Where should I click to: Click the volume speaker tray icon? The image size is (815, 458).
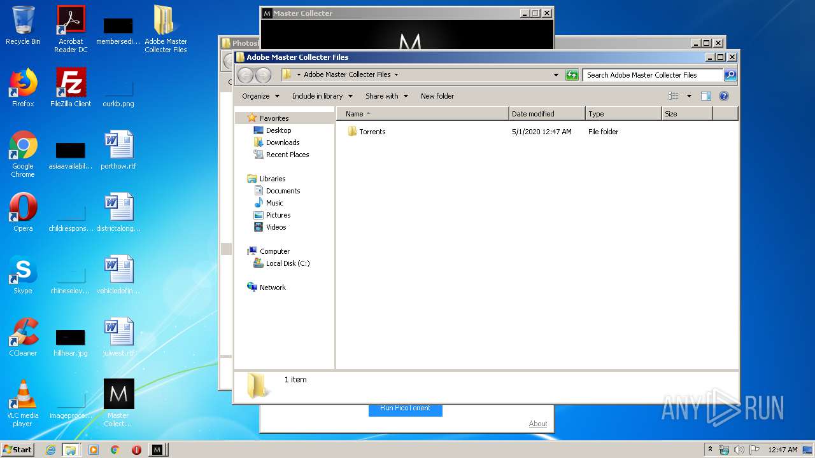coord(739,450)
